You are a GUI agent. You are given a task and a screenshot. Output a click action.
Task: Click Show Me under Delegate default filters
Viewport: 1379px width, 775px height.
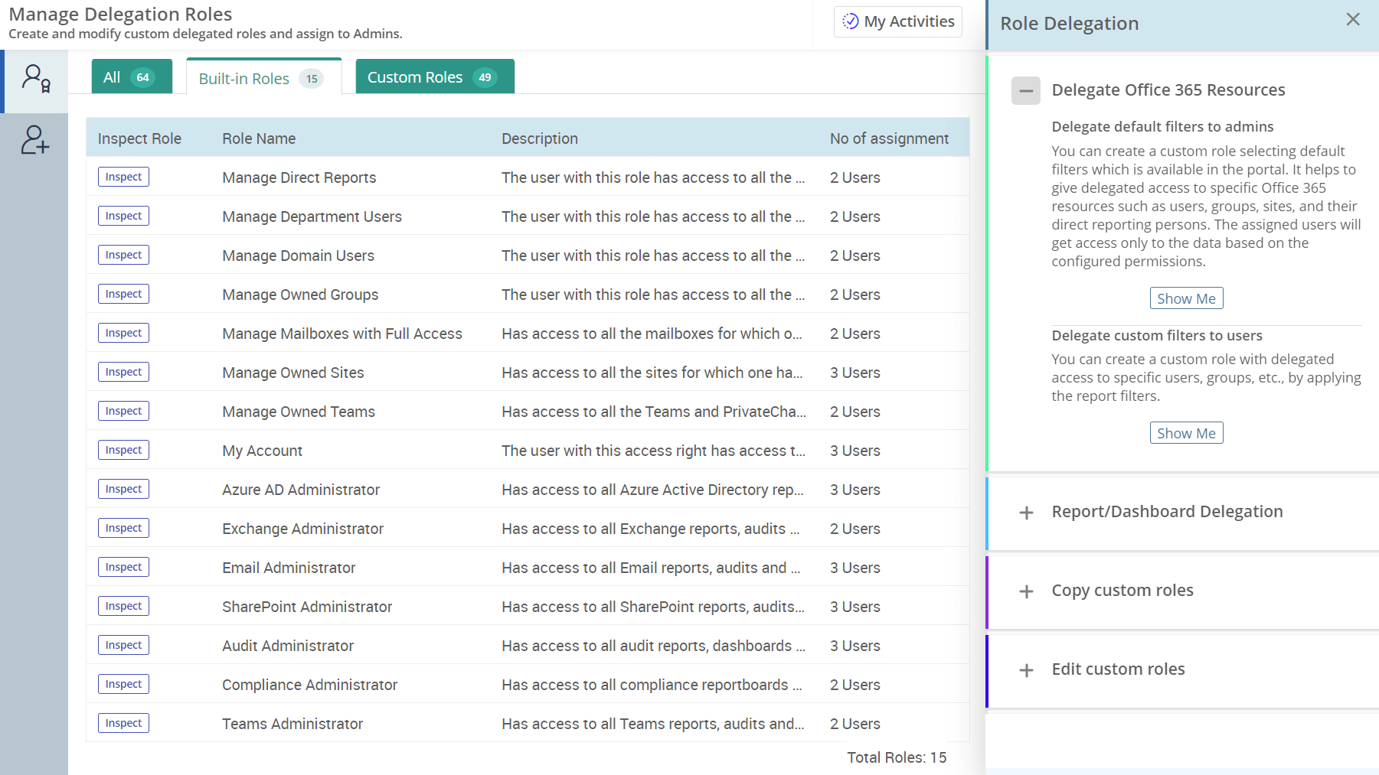[x=1186, y=298]
